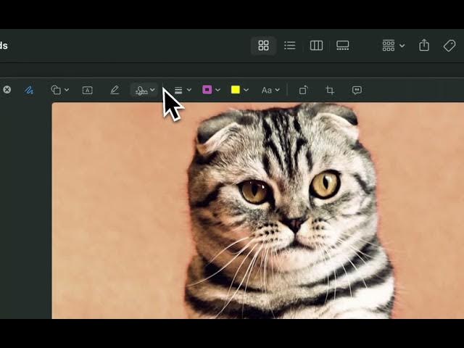Viewport: 464px width, 348px height.
Task: Click the Tags icon in toolbar
Action: click(x=449, y=46)
